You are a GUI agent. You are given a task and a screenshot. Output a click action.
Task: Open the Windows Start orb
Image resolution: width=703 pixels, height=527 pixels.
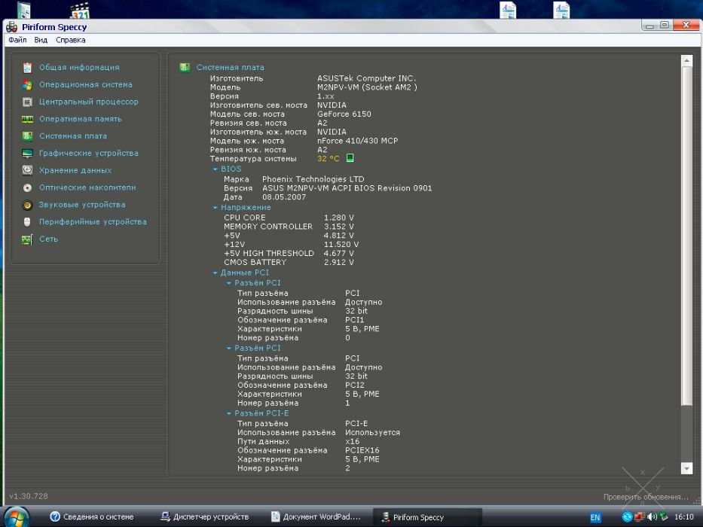[17, 516]
